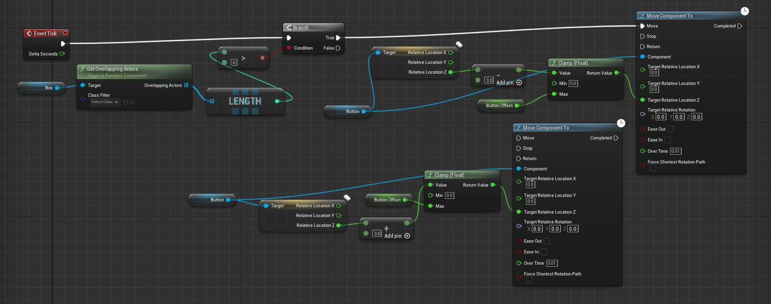Click the replication icon on the upper Relative Location node
The width and height of the screenshot is (771, 304).
(459, 44)
